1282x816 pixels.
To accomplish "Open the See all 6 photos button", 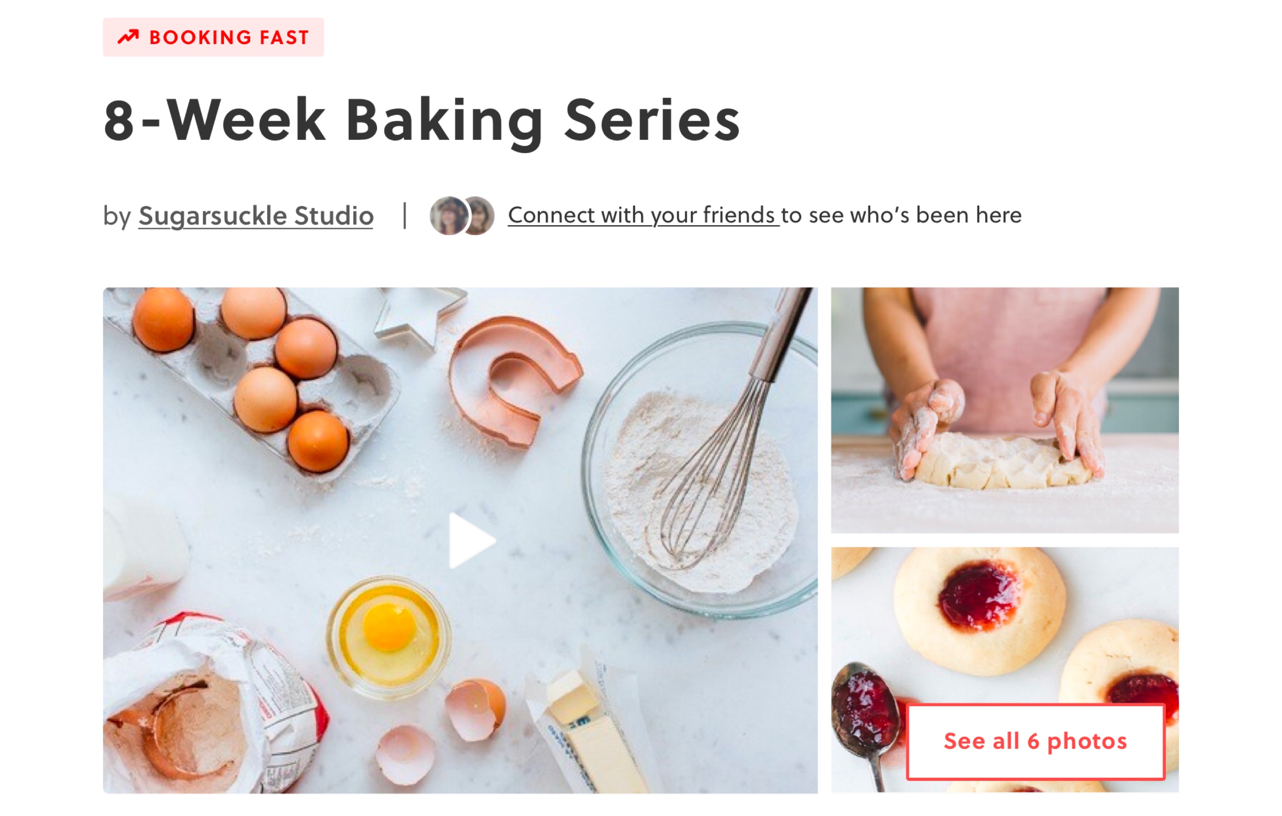I will pyautogui.click(x=1035, y=742).
